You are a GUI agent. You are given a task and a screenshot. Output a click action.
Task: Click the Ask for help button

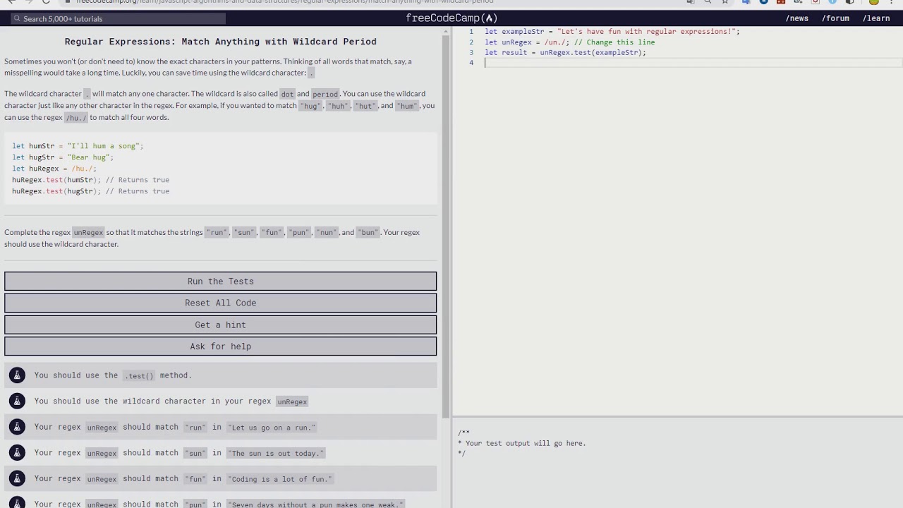point(220,346)
